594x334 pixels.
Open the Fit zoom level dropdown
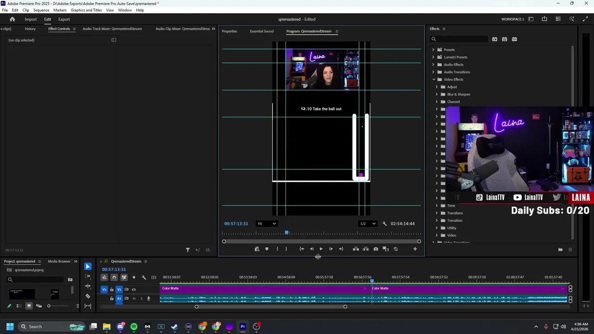[267, 224]
